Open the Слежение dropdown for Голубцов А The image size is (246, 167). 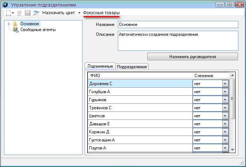click(x=225, y=92)
